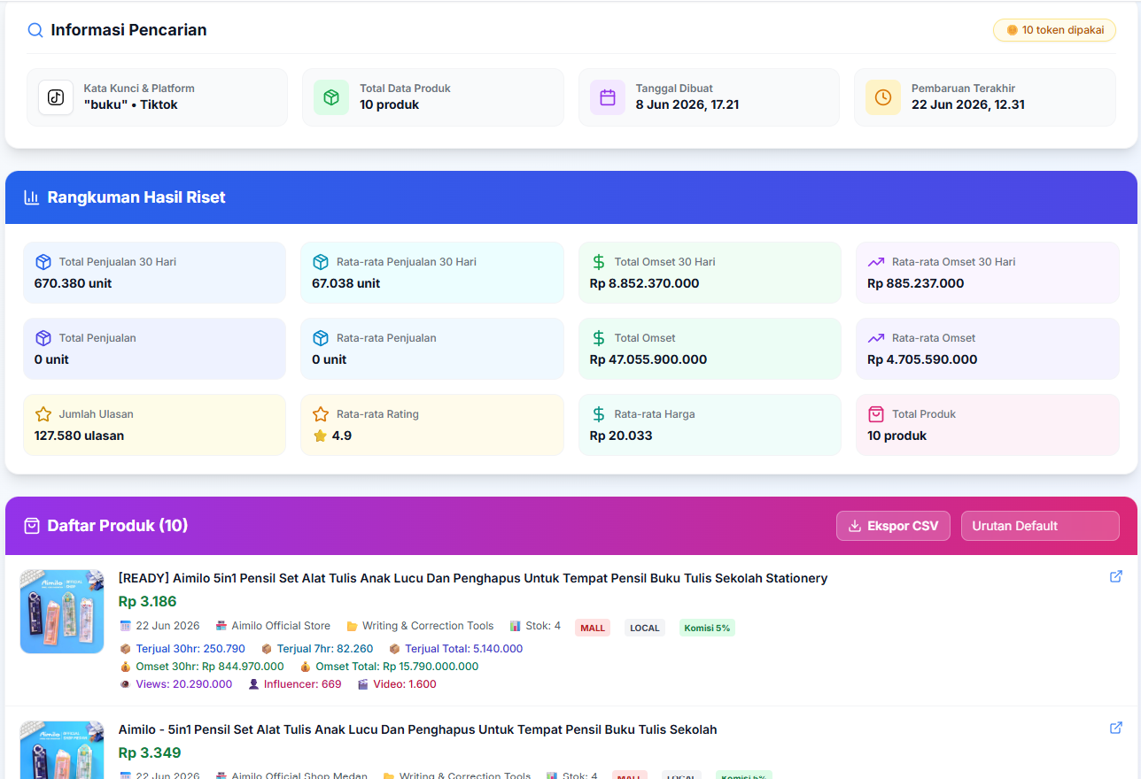Image resolution: width=1141 pixels, height=779 pixels.
Task: Click the Rp 8.852.370.000 value
Action: coord(645,283)
